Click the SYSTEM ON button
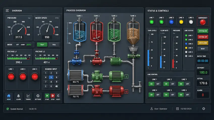 click(203, 31)
